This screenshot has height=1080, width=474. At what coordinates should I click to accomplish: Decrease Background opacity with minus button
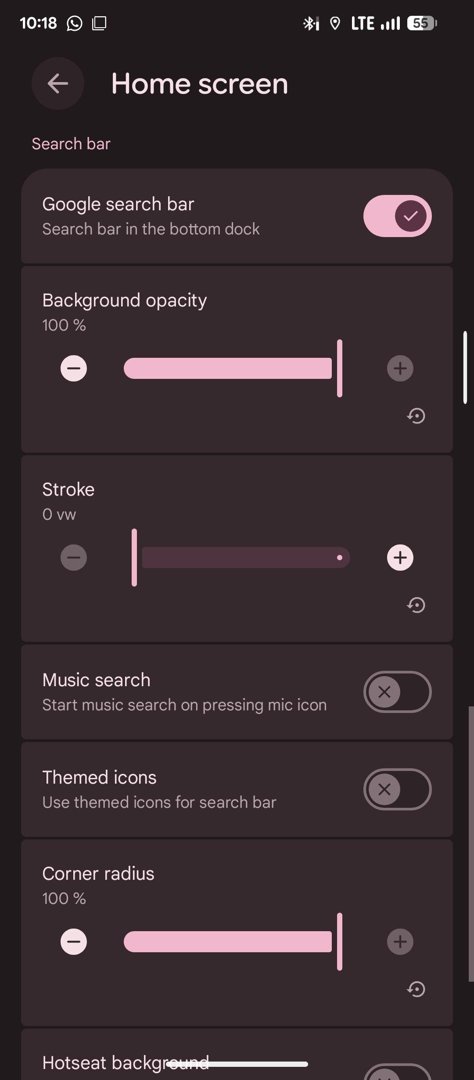point(74,368)
